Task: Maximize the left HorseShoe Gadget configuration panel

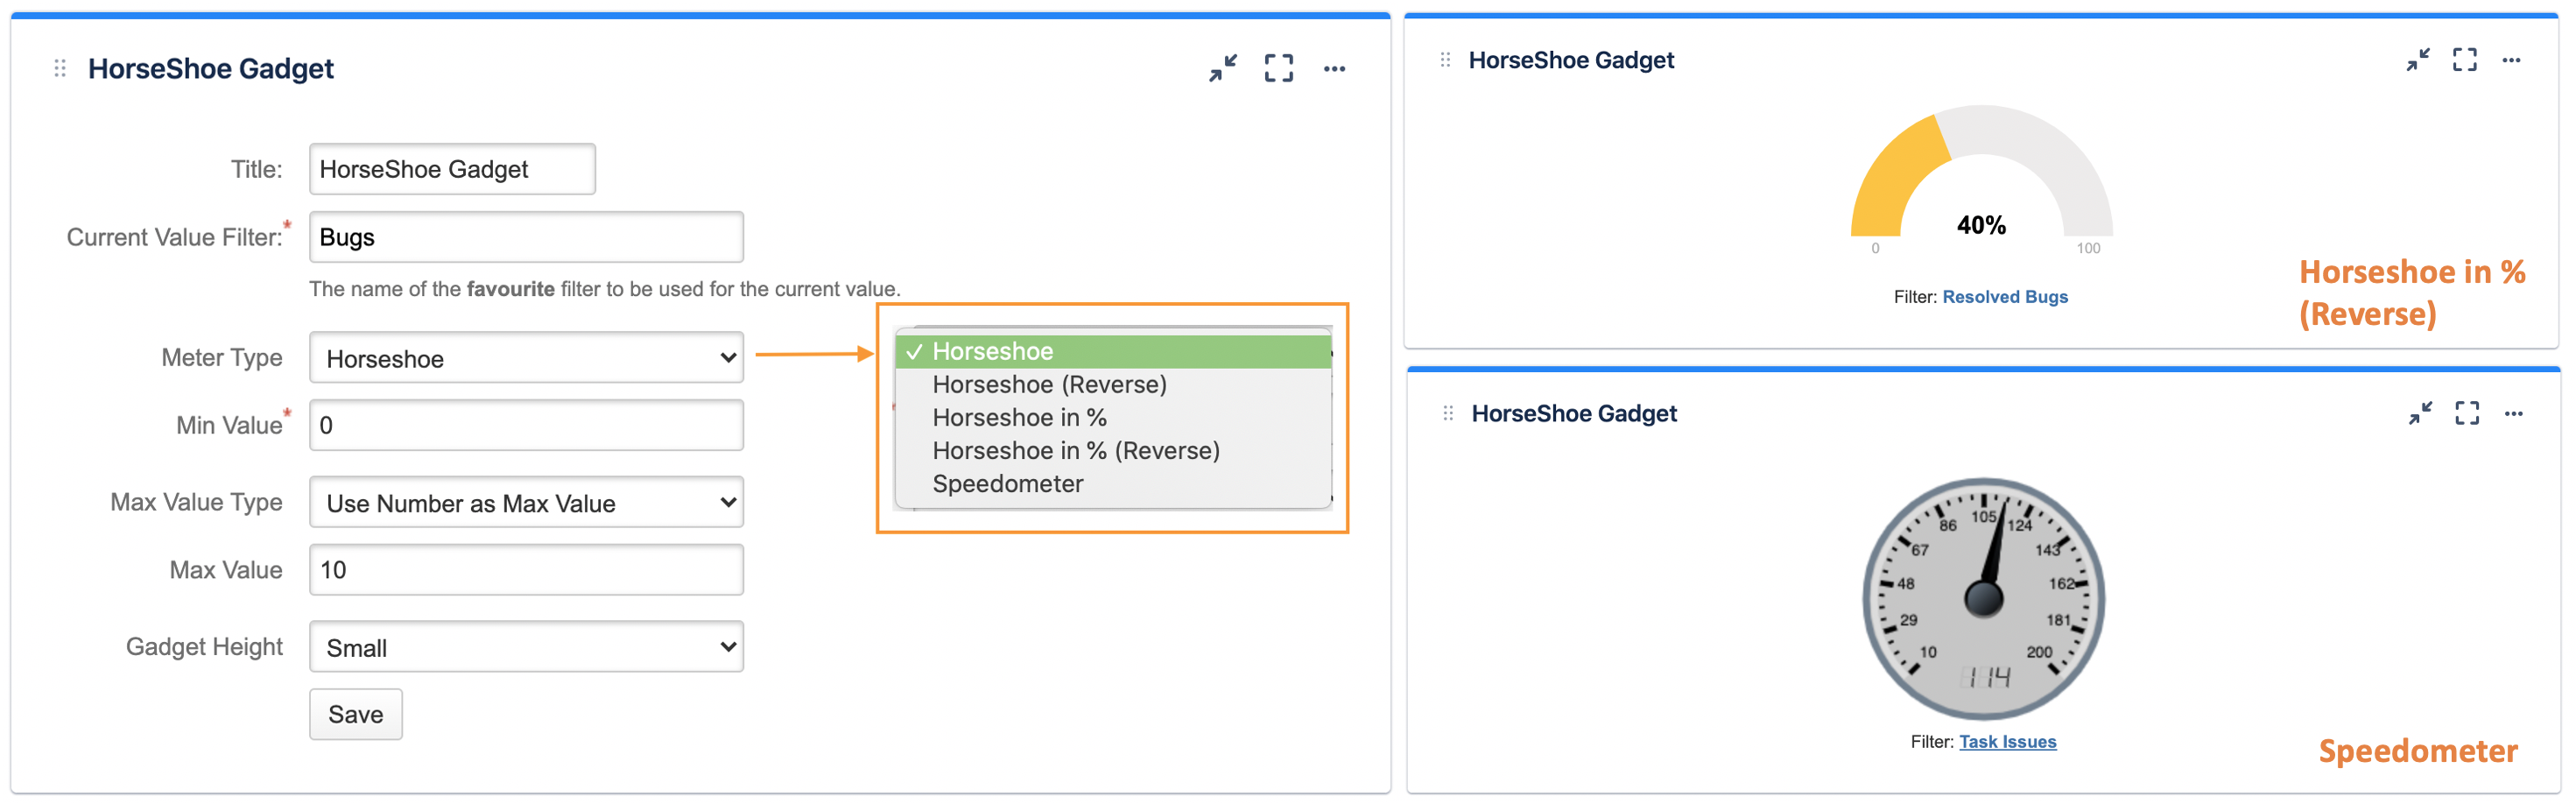Action: tap(1278, 68)
